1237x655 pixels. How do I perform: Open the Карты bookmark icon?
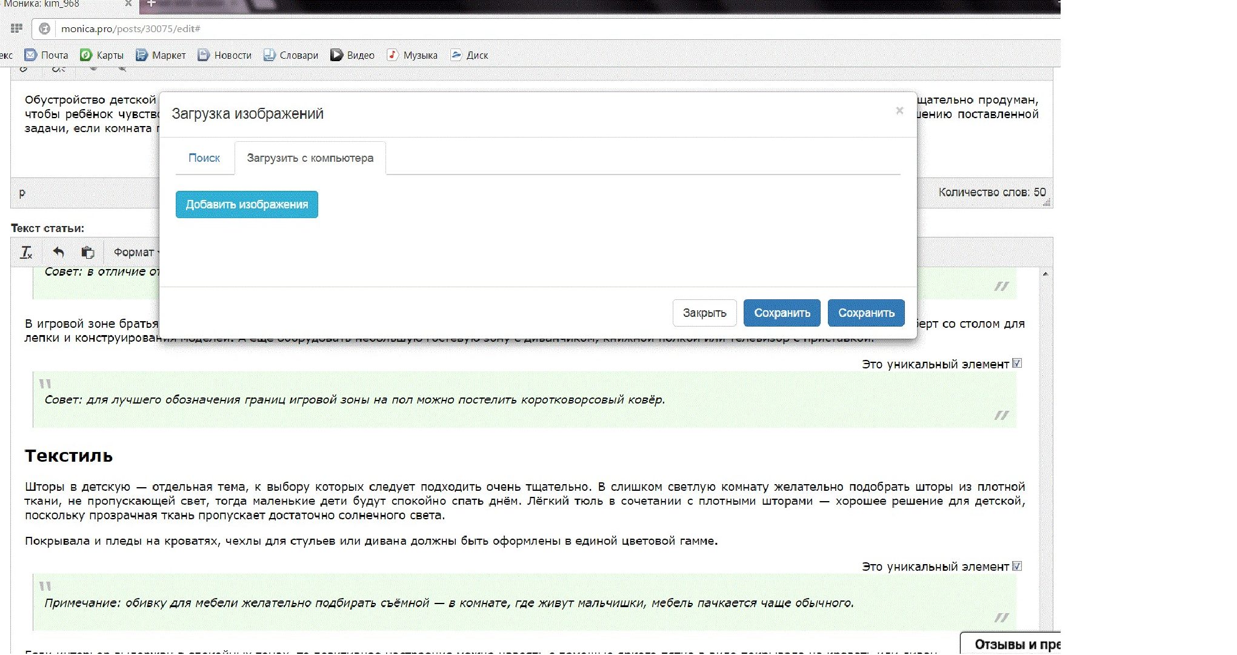[x=86, y=55]
